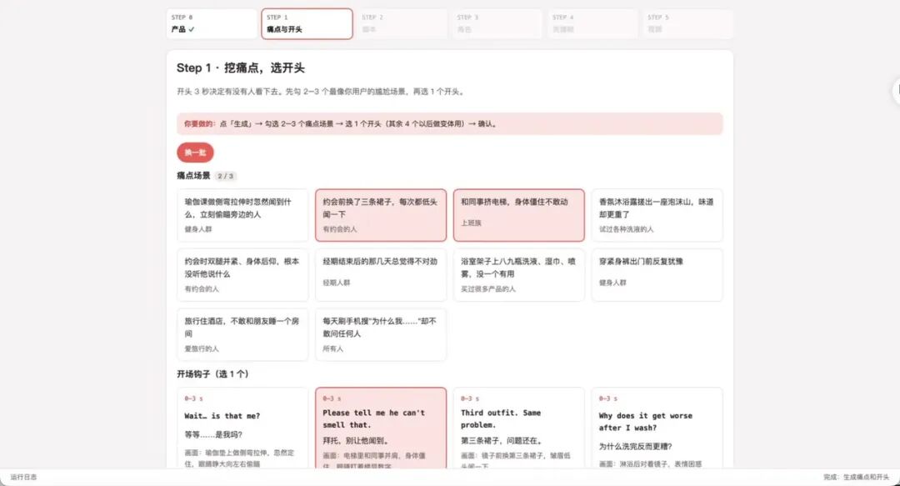Select the 穿紧身裤出门前反复犹豫 card
900x486 pixels.
[657, 274]
